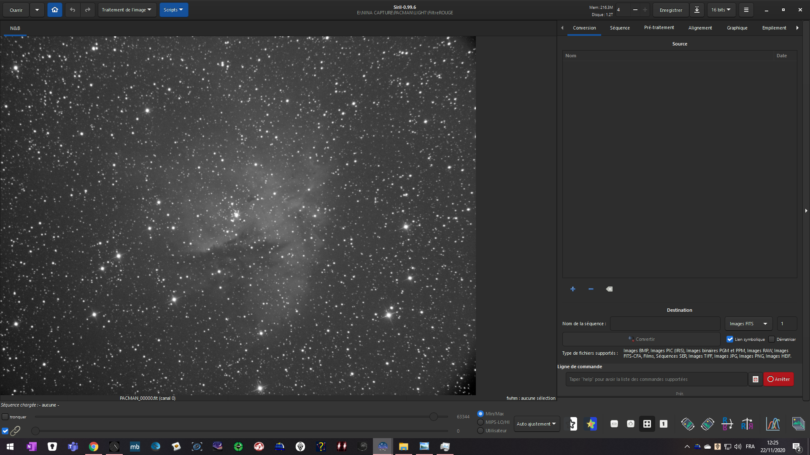Expand the Auto ajustement dropdown
This screenshot has width=810, height=455.
tap(536, 424)
